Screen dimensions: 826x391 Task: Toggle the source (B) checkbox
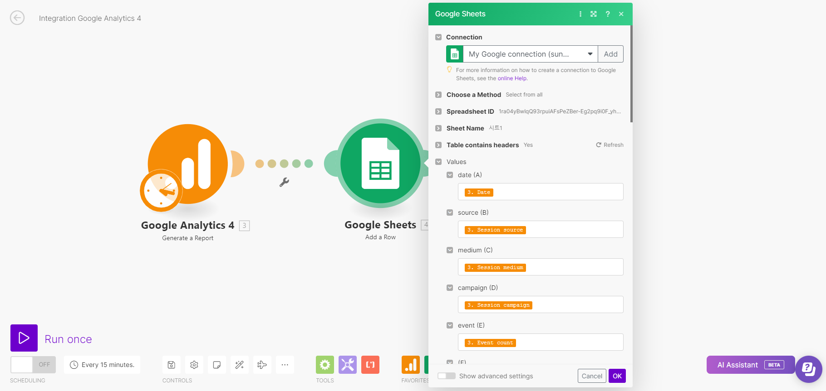pos(450,212)
